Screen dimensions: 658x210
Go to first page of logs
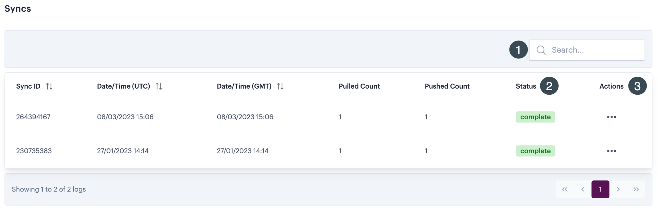point(565,189)
